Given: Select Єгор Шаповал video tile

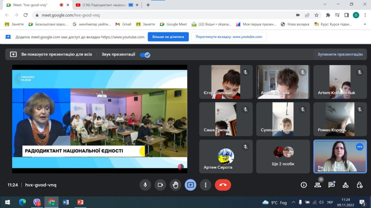Looking at the screenshot, I should pos(226,82).
